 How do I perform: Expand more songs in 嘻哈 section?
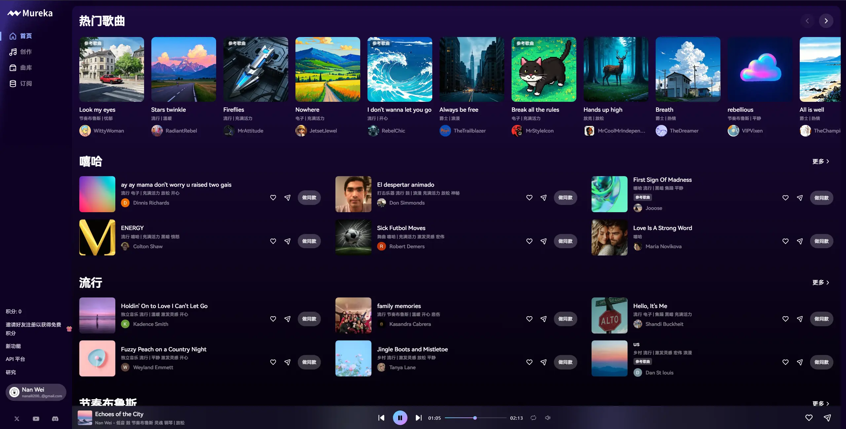pos(821,161)
